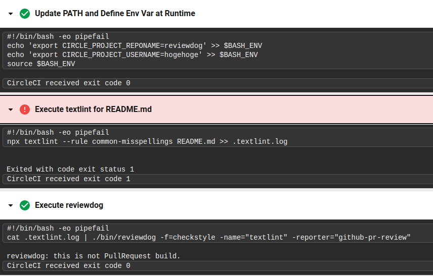The height and width of the screenshot is (276, 433).
Task: Click the export CIRCLE_PROJECT_USERNAME=hogehoge line
Action: [132, 54]
